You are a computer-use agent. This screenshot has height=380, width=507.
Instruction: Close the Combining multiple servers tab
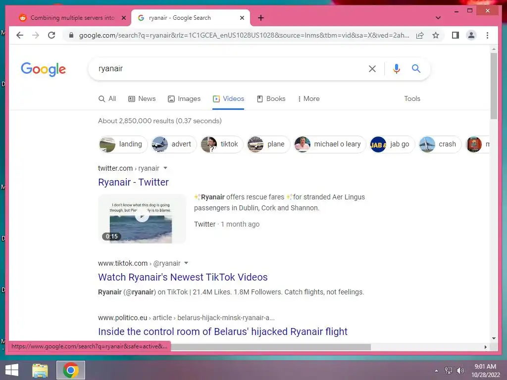coord(123,18)
